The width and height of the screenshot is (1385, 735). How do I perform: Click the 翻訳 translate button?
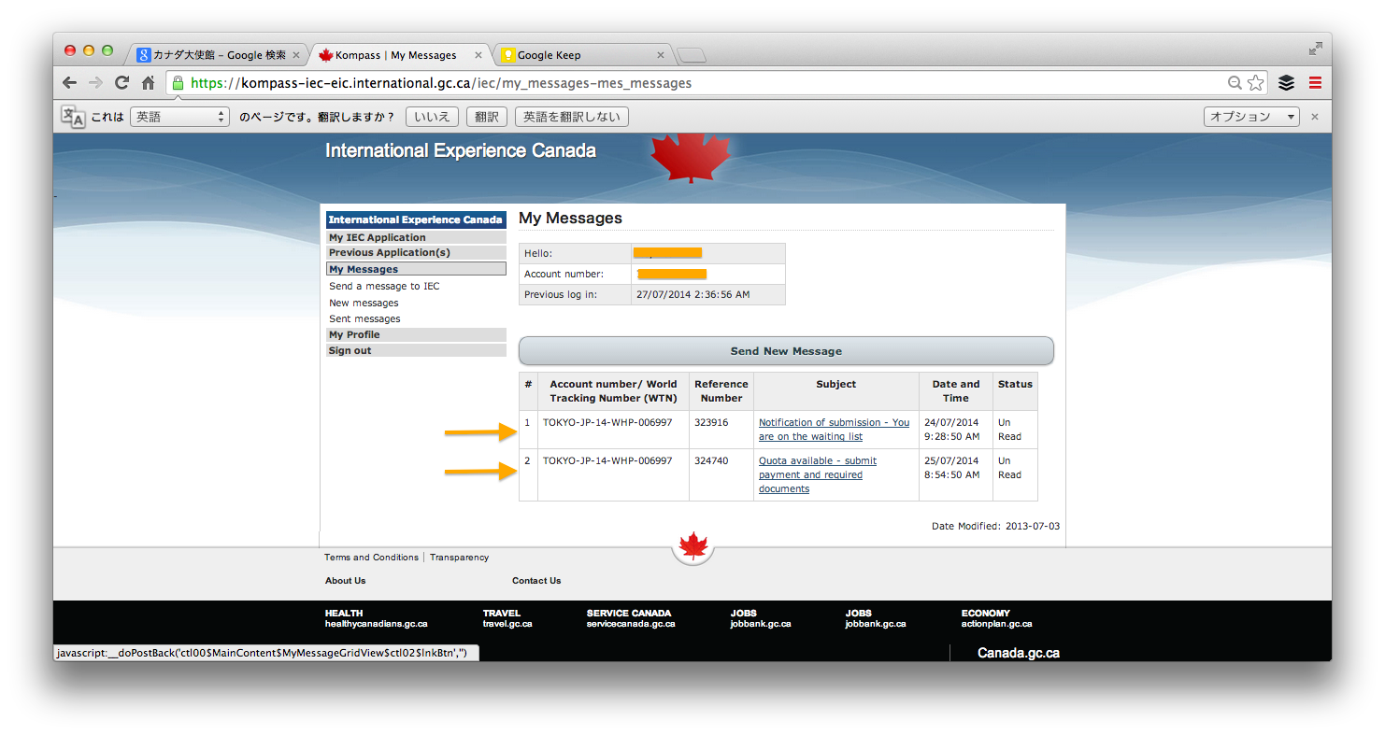pos(486,117)
